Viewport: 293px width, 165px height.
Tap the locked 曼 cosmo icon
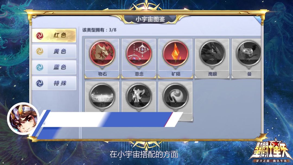click(x=248, y=53)
